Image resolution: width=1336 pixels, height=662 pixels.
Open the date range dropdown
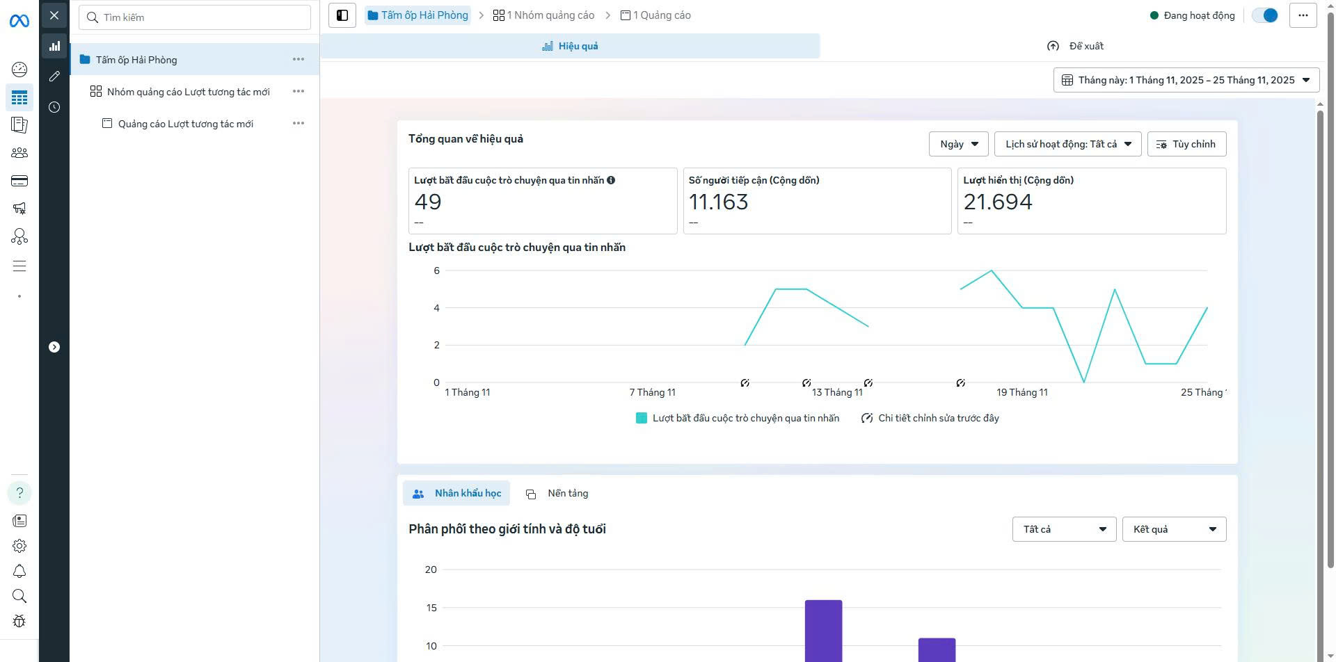tap(1186, 80)
